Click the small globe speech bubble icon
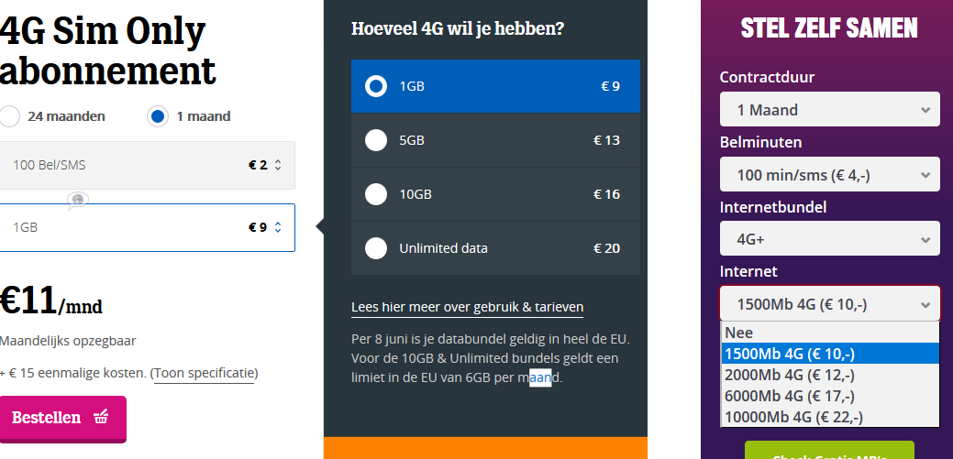 78,201
